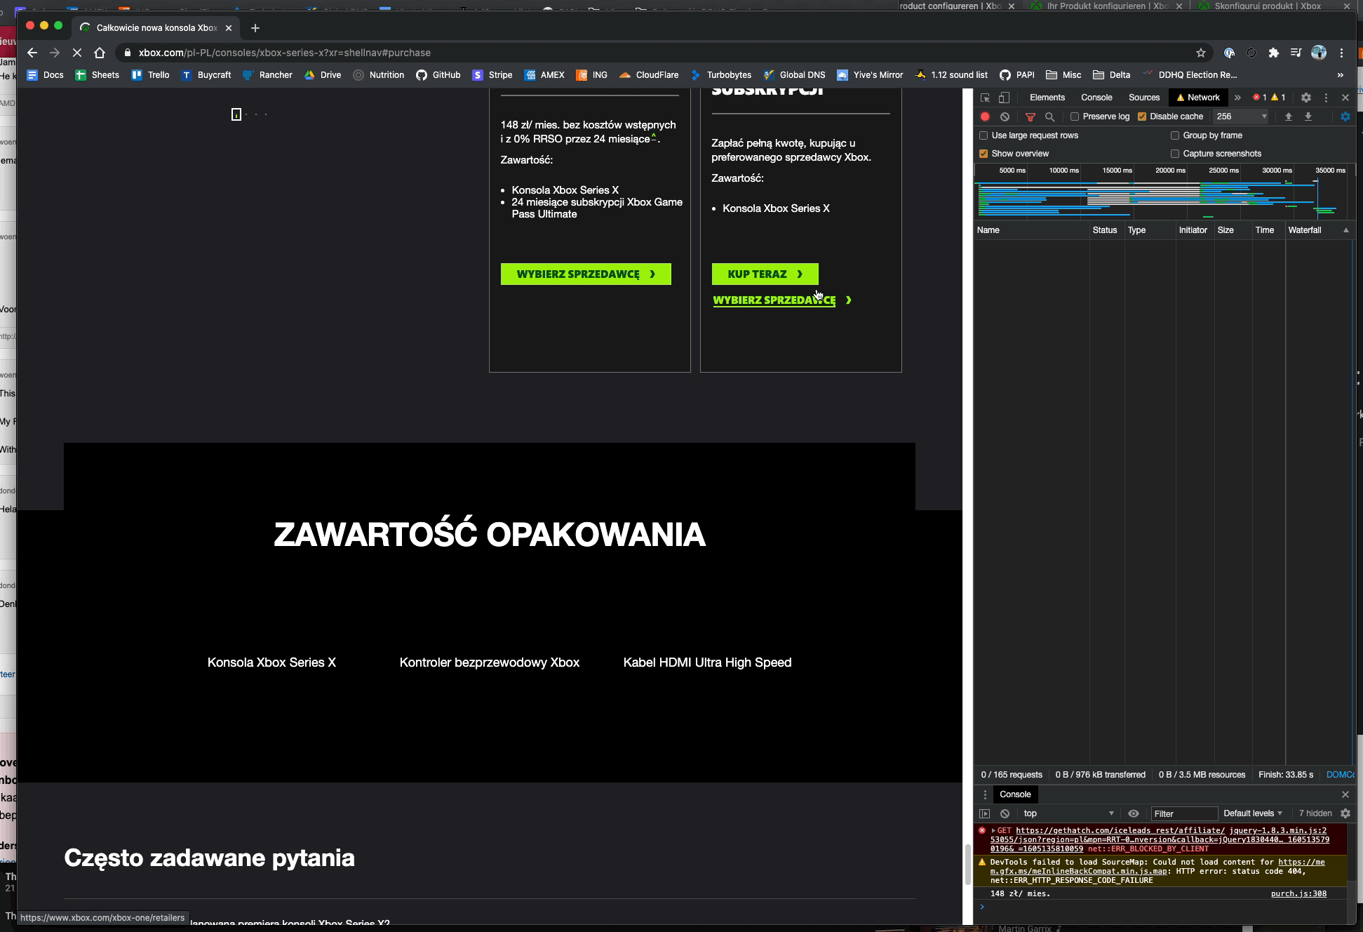Open the network search magnifier
The width and height of the screenshot is (1363, 932).
coord(1050,116)
